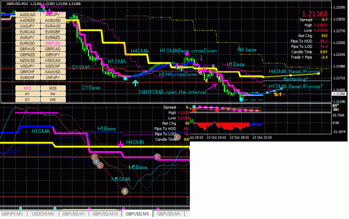Click the Pips To HOD row in the top-right panel
Image resolution: width=349 pixels, height=219 pixels.
click(309, 41)
